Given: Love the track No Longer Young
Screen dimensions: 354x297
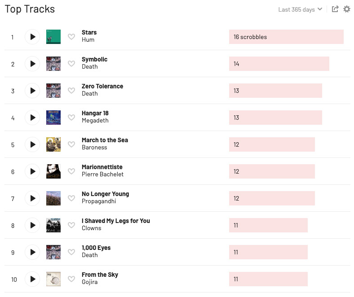Looking at the screenshot, I should click(71, 198).
